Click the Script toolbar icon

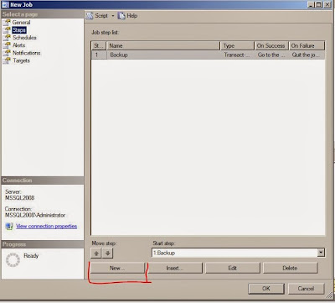[90, 16]
